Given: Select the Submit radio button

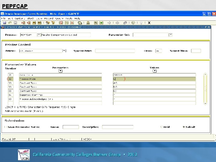Looking at the screenshot, I should pos(184,127).
